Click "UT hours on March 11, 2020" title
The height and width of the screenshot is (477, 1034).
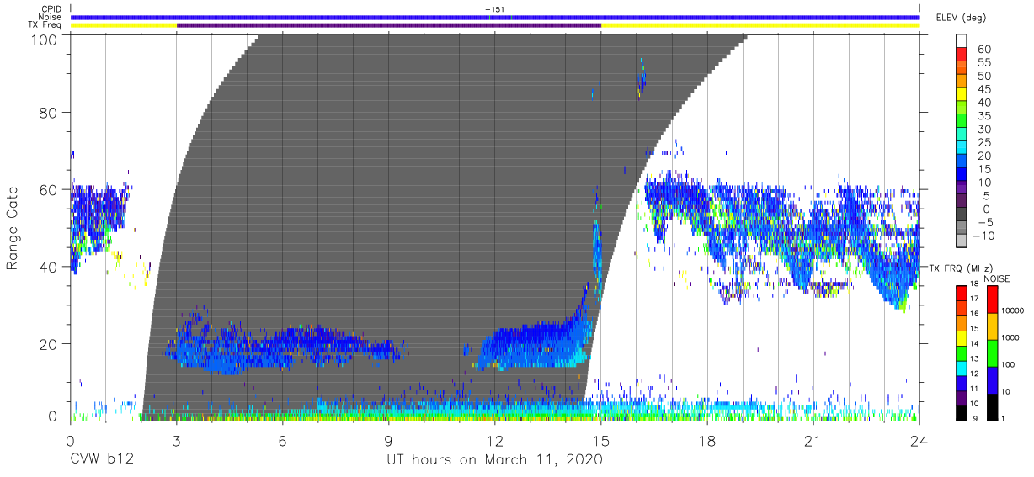[x=495, y=461]
